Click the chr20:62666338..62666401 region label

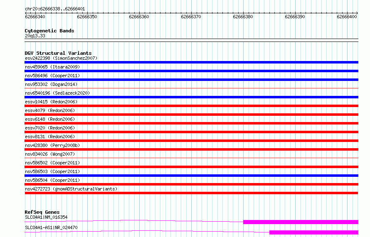coord(55,9)
